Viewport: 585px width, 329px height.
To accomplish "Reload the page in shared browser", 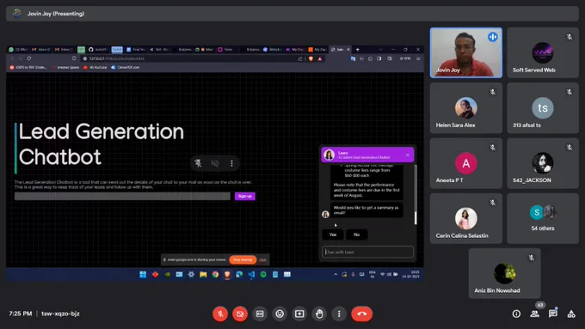I will coord(29,58).
